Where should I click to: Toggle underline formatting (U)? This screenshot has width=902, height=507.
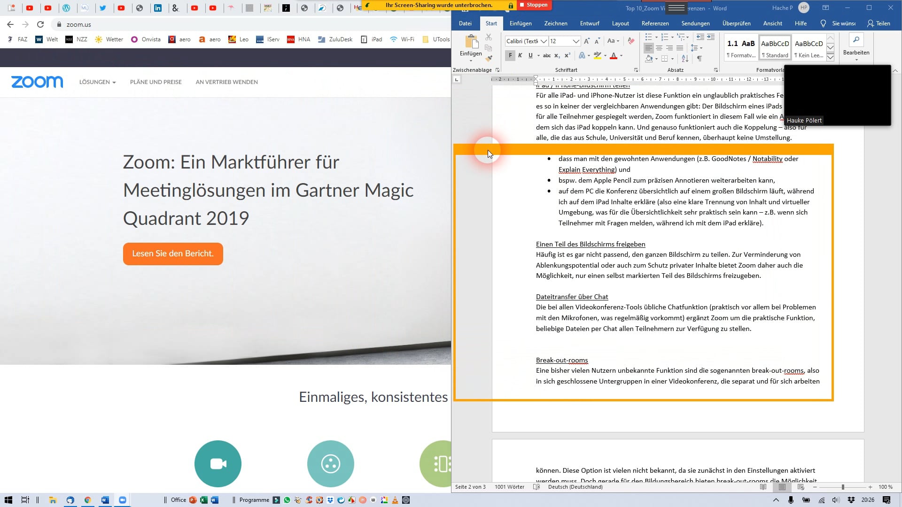[530, 55]
